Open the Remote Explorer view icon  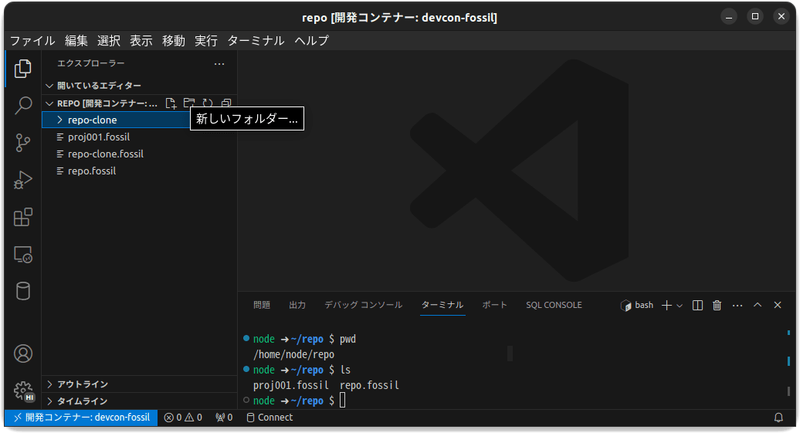tap(23, 255)
